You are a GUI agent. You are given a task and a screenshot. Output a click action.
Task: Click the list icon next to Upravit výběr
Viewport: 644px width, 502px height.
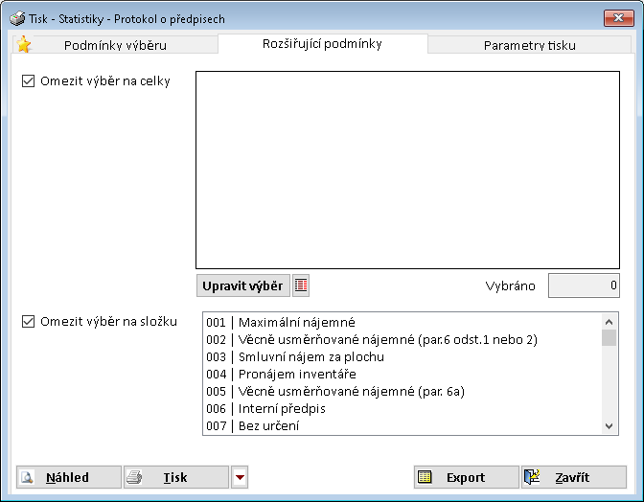301,285
